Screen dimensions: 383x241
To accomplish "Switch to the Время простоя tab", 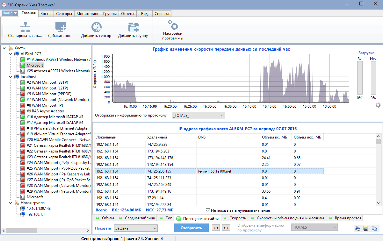I will pos(345,218).
